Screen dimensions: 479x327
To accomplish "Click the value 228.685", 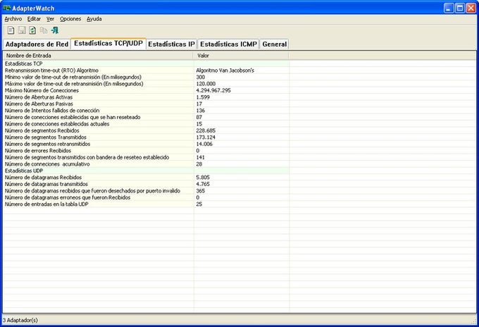I will point(206,130).
